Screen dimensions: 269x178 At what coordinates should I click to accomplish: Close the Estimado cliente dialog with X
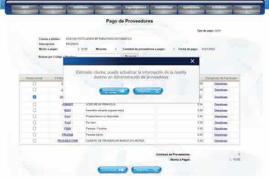[192, 61]
